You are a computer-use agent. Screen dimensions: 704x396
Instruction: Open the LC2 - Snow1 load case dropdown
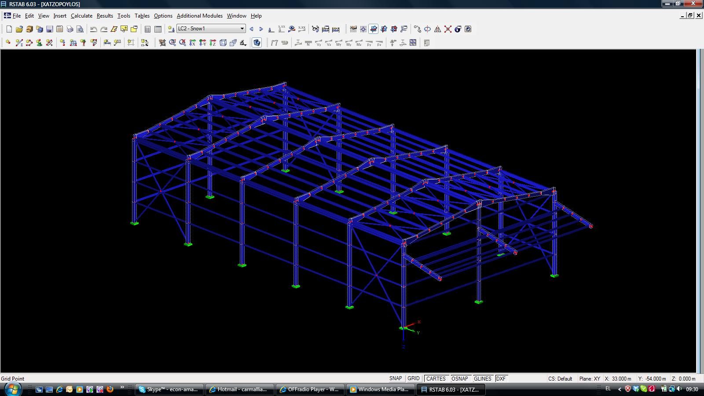tap(211, 29)
